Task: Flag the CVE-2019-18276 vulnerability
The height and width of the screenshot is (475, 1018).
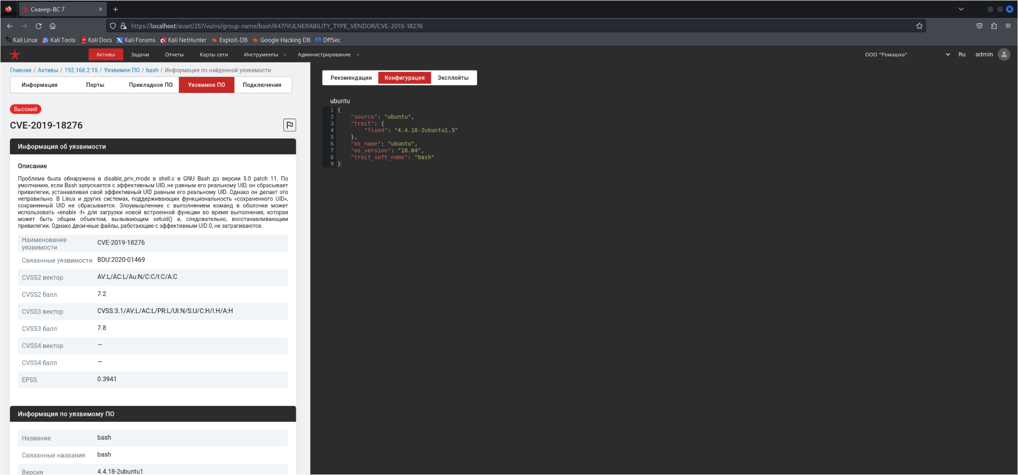Action: 290,125
